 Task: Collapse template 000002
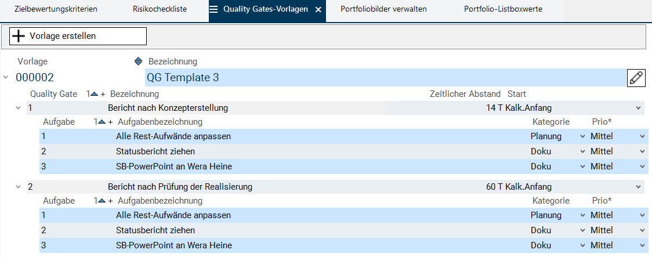(6, 77)
